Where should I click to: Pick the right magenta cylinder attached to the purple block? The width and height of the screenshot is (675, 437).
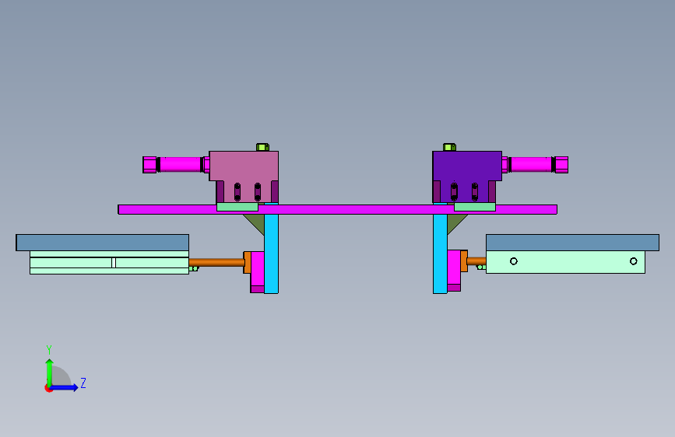coord(531,164)
